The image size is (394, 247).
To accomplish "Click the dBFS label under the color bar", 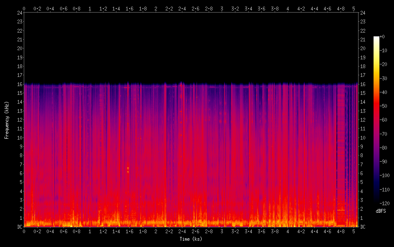I will pyautogui.click(x=381, y=211).
